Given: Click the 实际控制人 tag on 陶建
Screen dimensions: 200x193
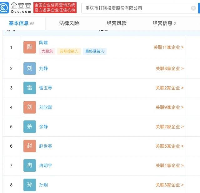Looking at the screenshot, I should pyautogui.click(x=69, y=51).
